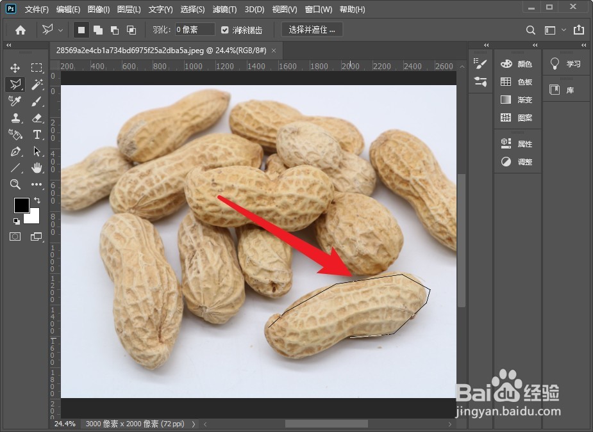Click in the 羽化 feather value field
This screenshot has width=593, height=432.
tap(194, 29)
